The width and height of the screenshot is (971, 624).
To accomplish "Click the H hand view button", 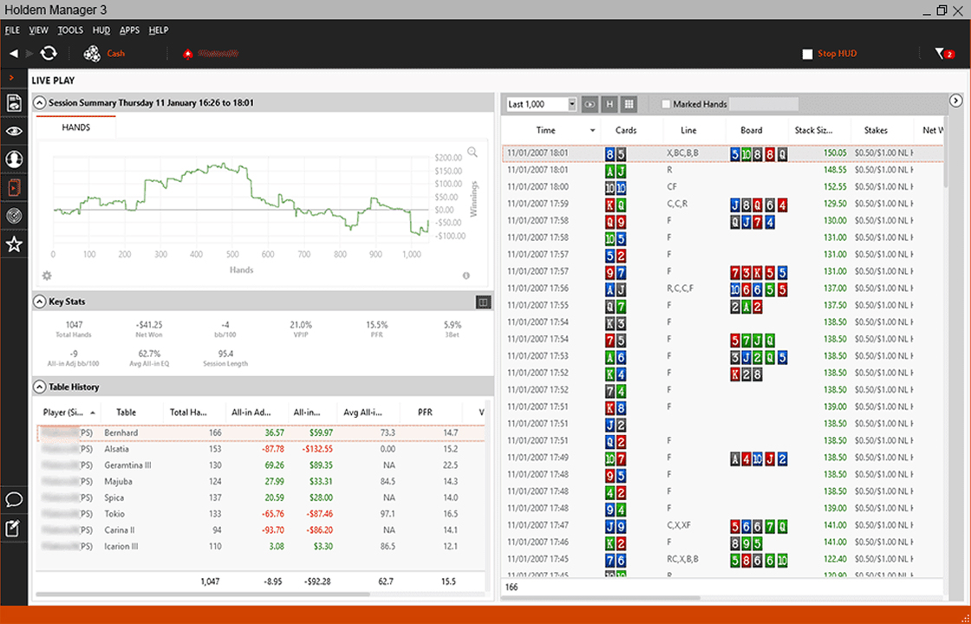I will tap(609, 105).
